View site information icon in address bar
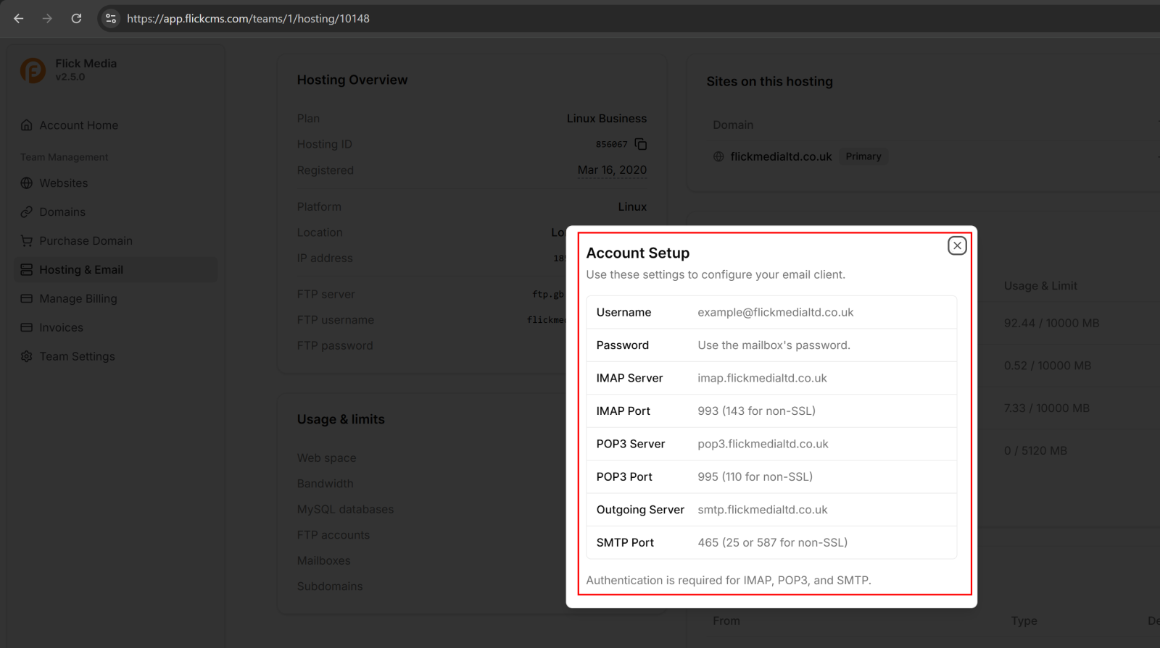The width and height of the screenshot is (1160, 648). tap(111, 18)
